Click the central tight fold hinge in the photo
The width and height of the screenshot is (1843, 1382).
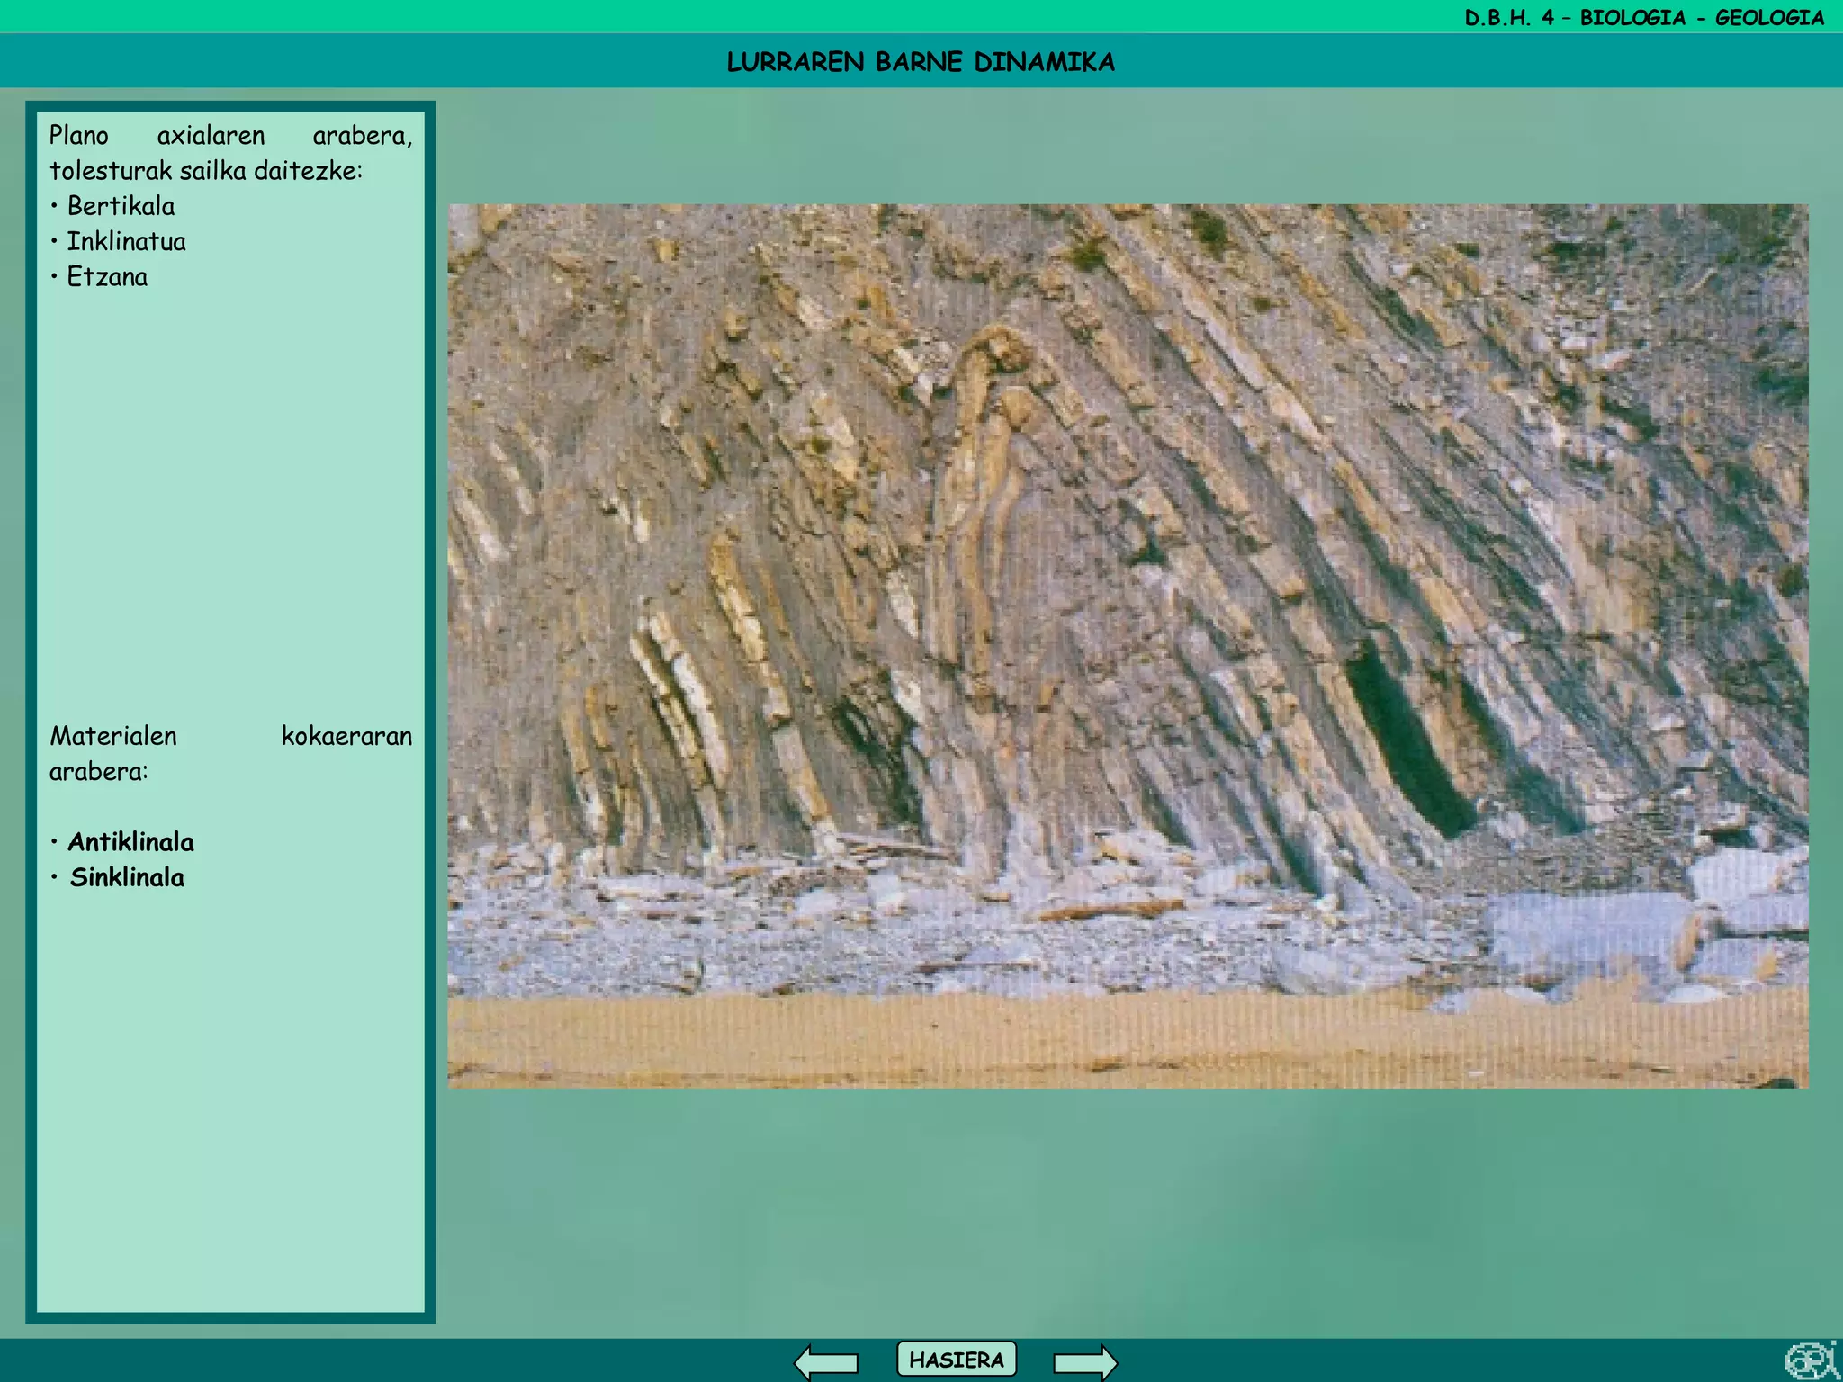[999, 346]
